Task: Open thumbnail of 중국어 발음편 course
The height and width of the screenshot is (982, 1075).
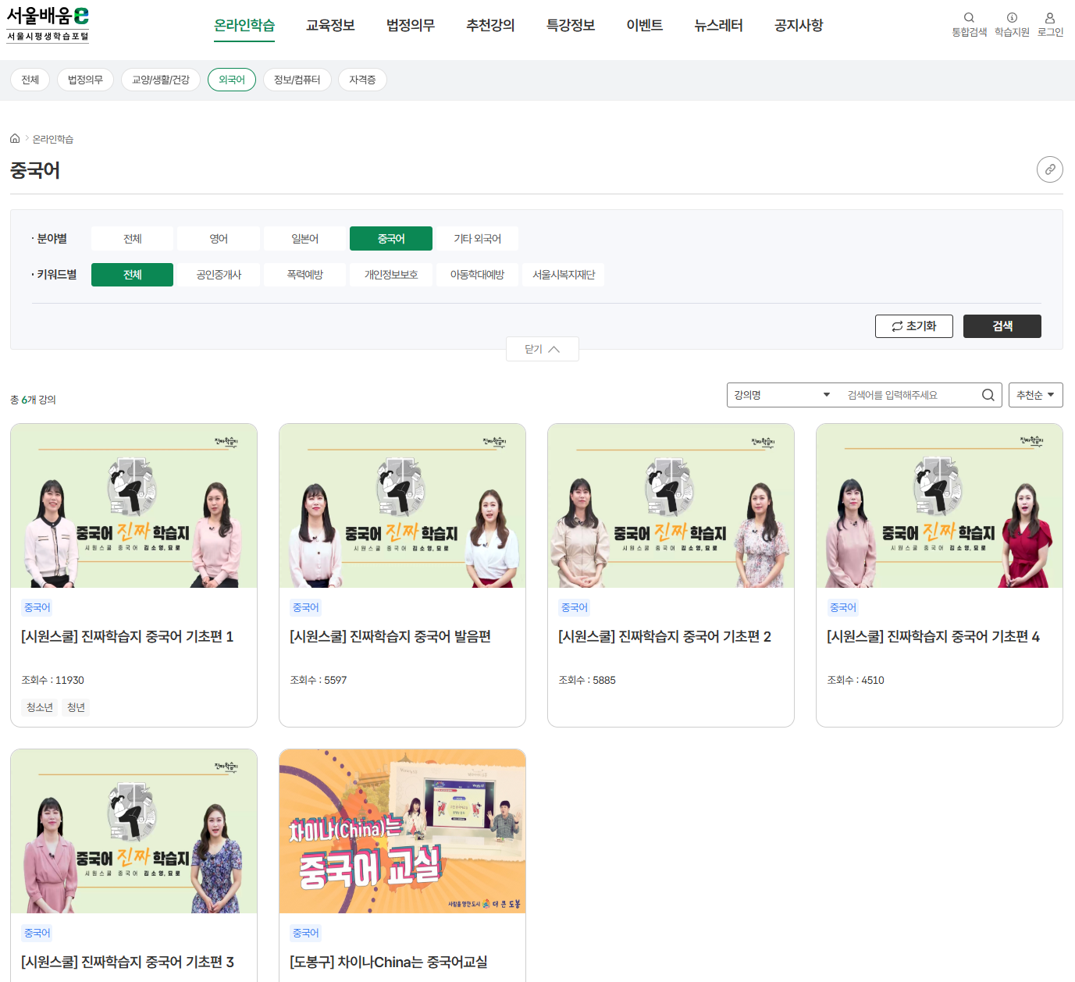Action: 402,506
